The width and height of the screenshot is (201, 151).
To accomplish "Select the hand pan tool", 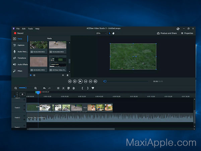I will (113, 33).
